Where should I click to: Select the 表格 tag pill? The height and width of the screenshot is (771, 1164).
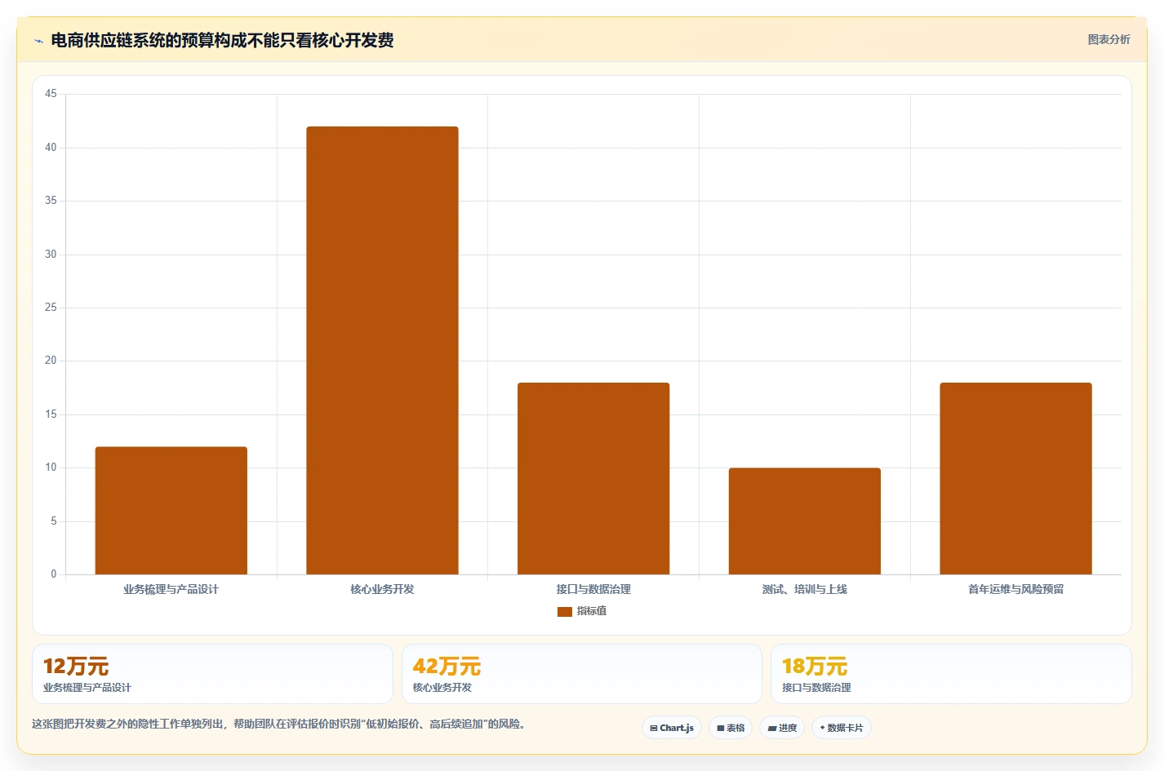[x=731, y=728]
